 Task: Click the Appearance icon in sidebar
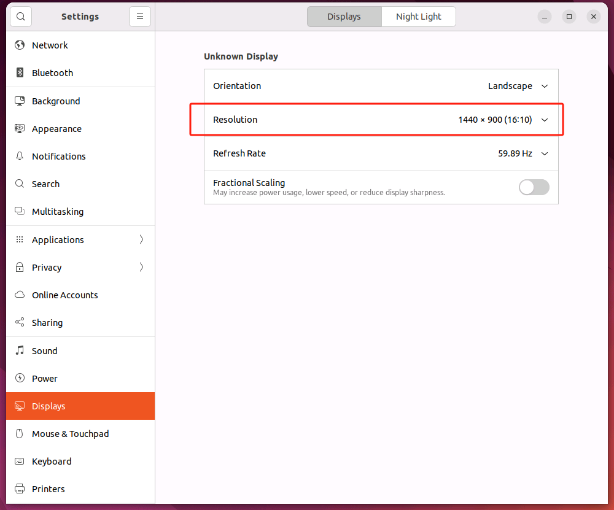[x=20, y=128]
